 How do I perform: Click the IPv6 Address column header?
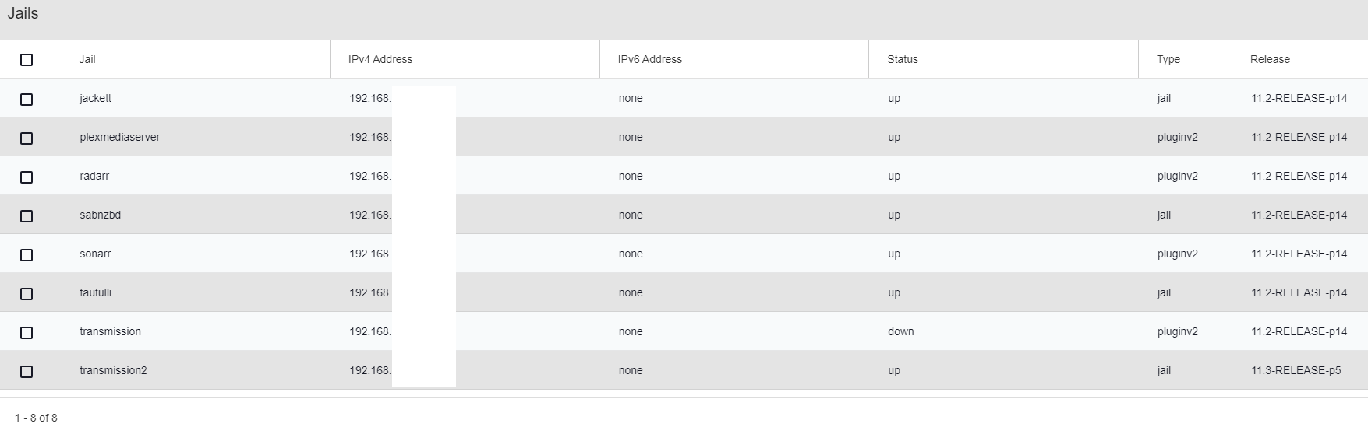(649, 59)
